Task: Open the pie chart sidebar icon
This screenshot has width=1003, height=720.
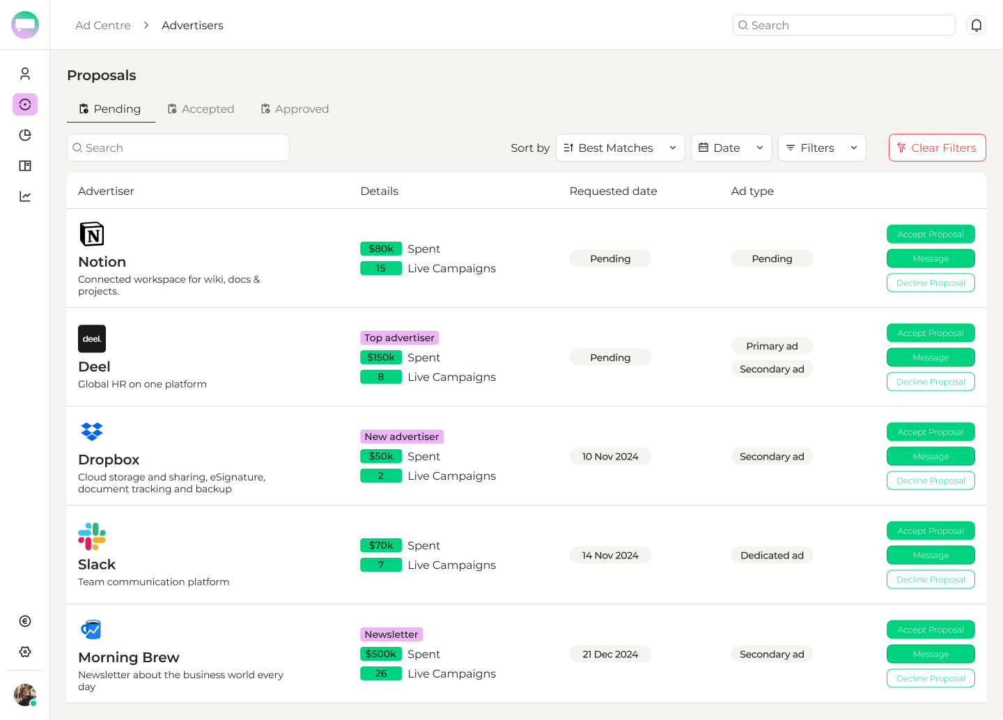Action: [x=25, y=135]
